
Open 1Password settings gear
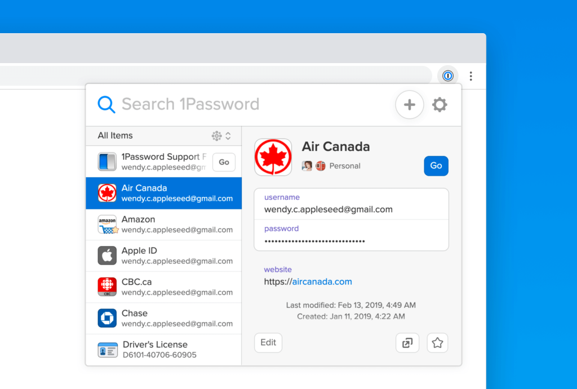click(x=440, y=105)
